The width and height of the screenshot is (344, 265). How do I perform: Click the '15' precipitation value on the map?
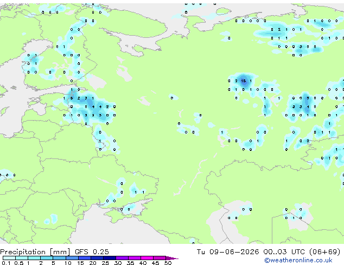pos(243,81)
